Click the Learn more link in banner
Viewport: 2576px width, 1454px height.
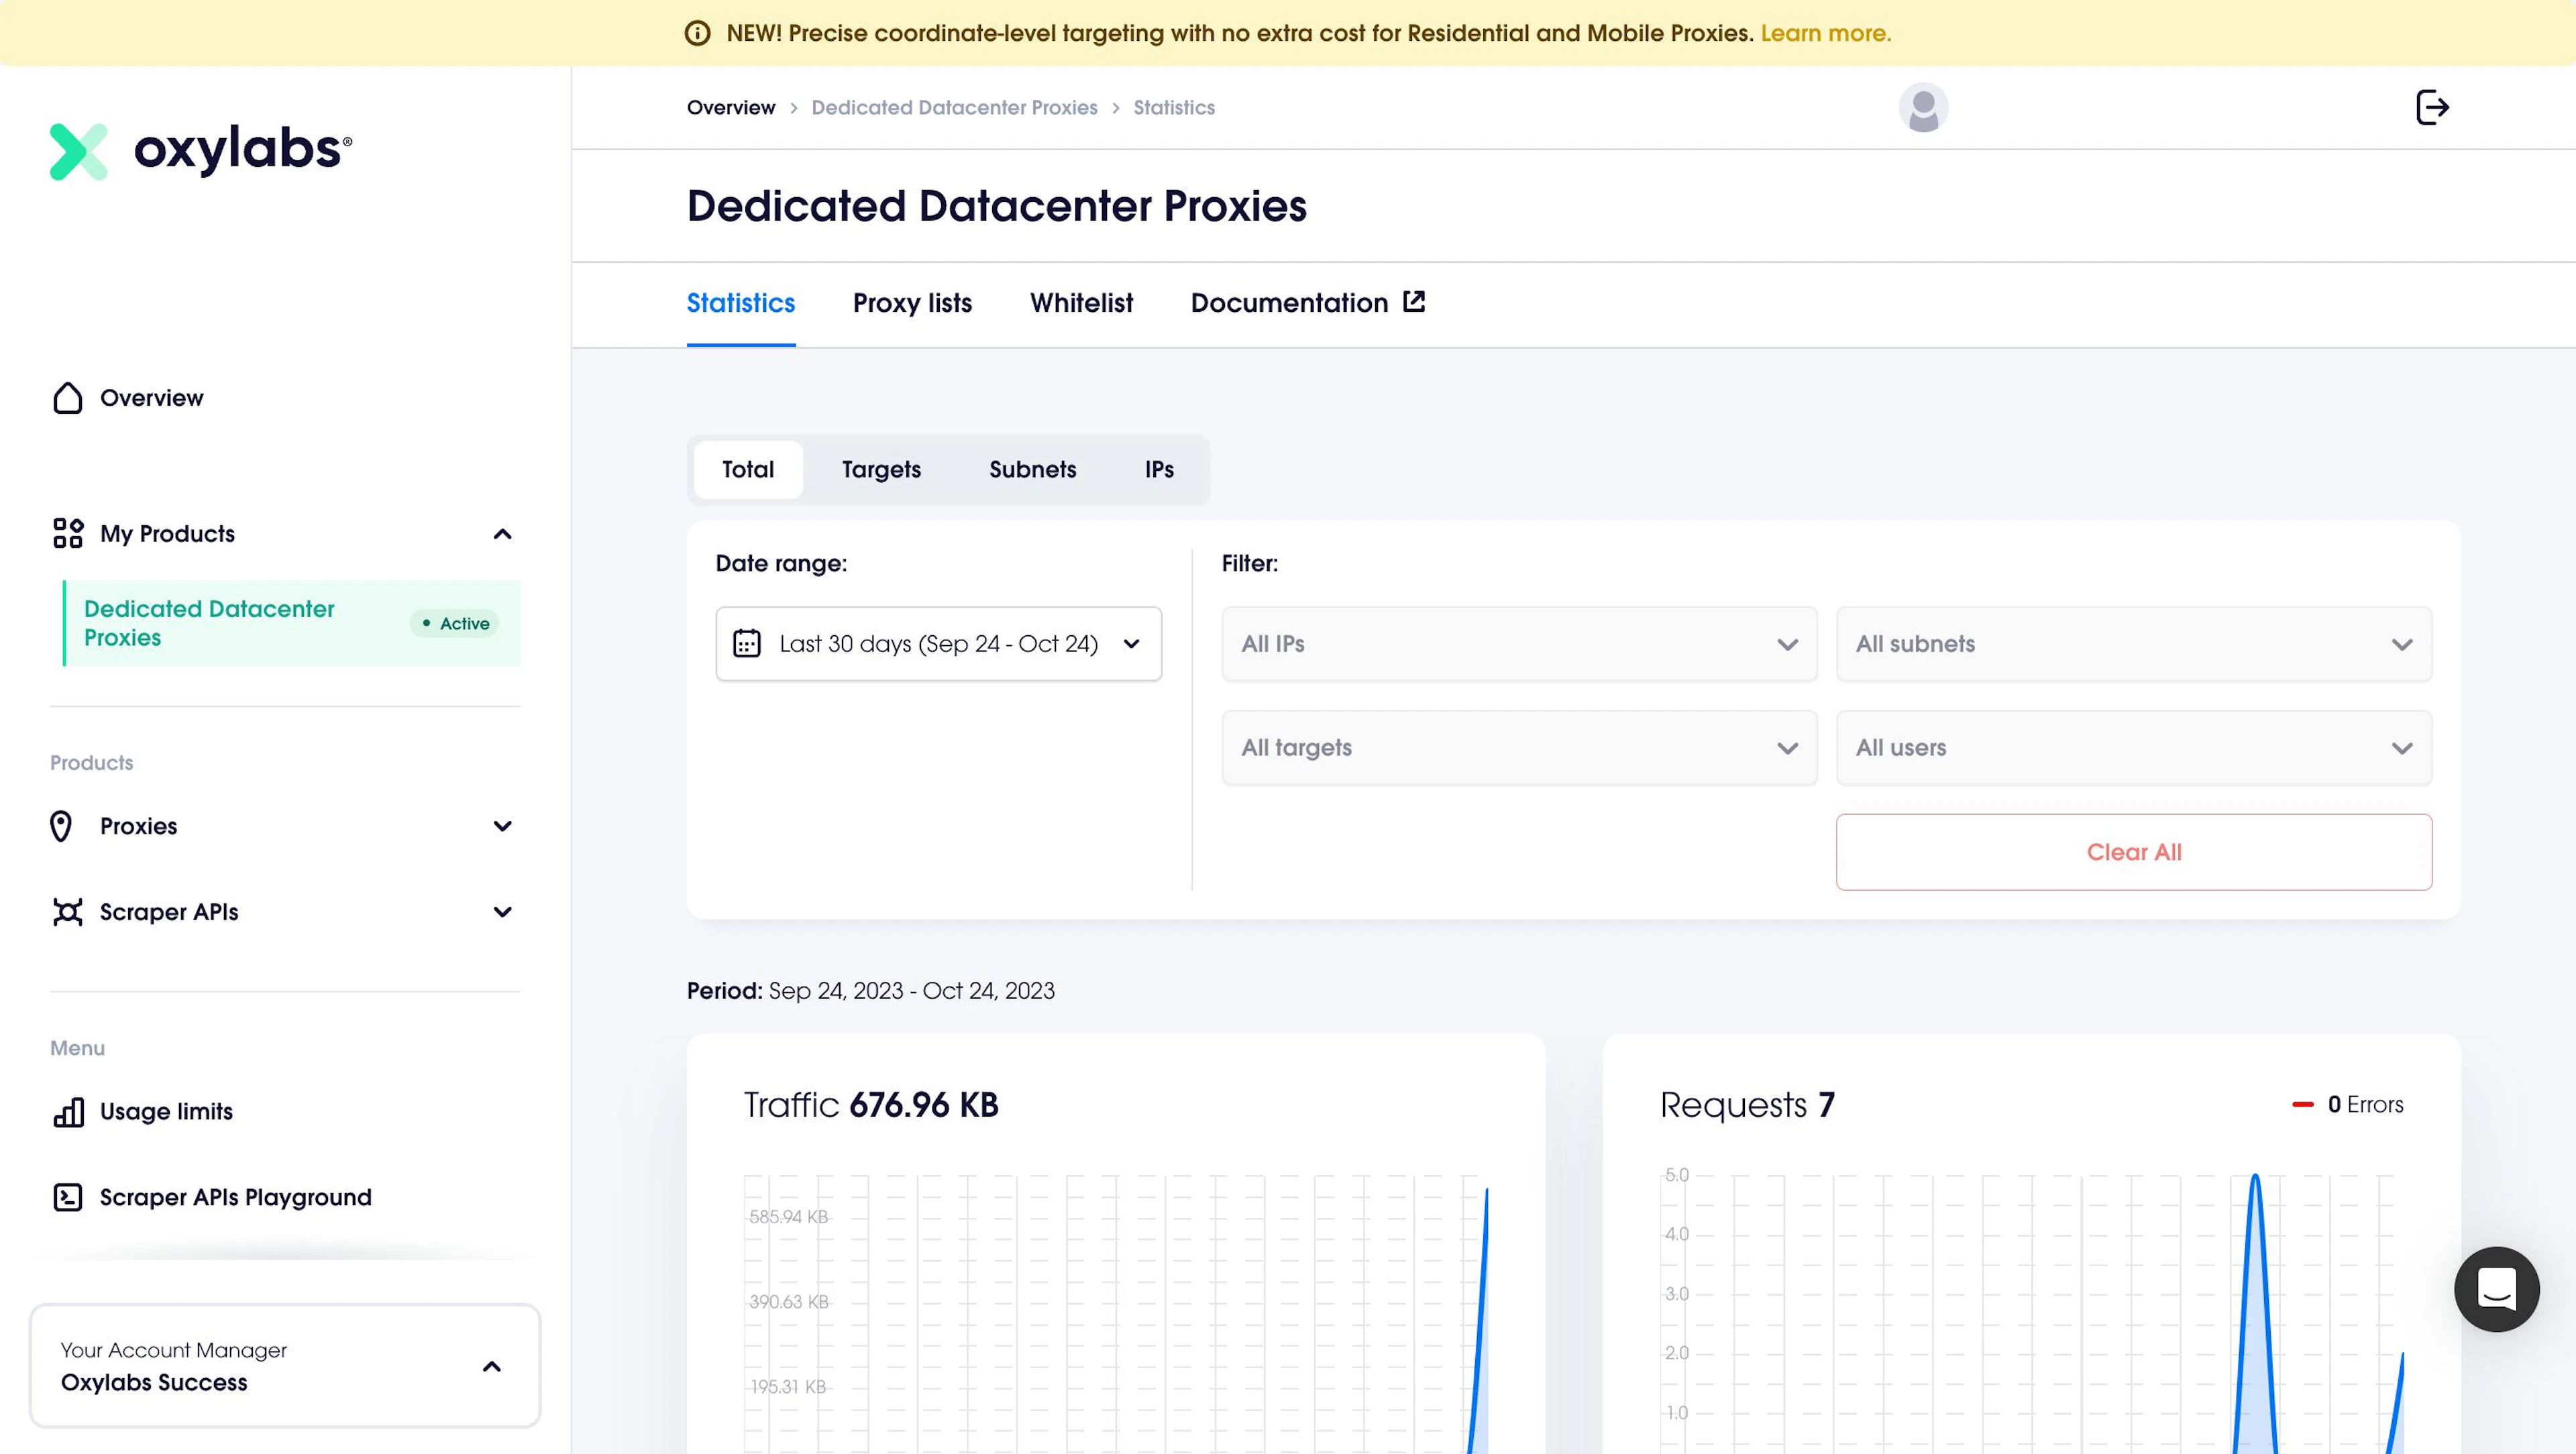[x=1826, y=33]
